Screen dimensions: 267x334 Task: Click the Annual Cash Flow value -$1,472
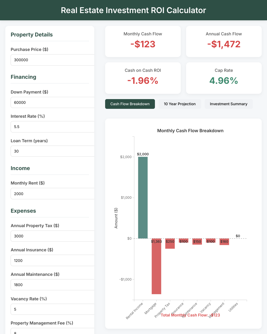coord(224,44)
